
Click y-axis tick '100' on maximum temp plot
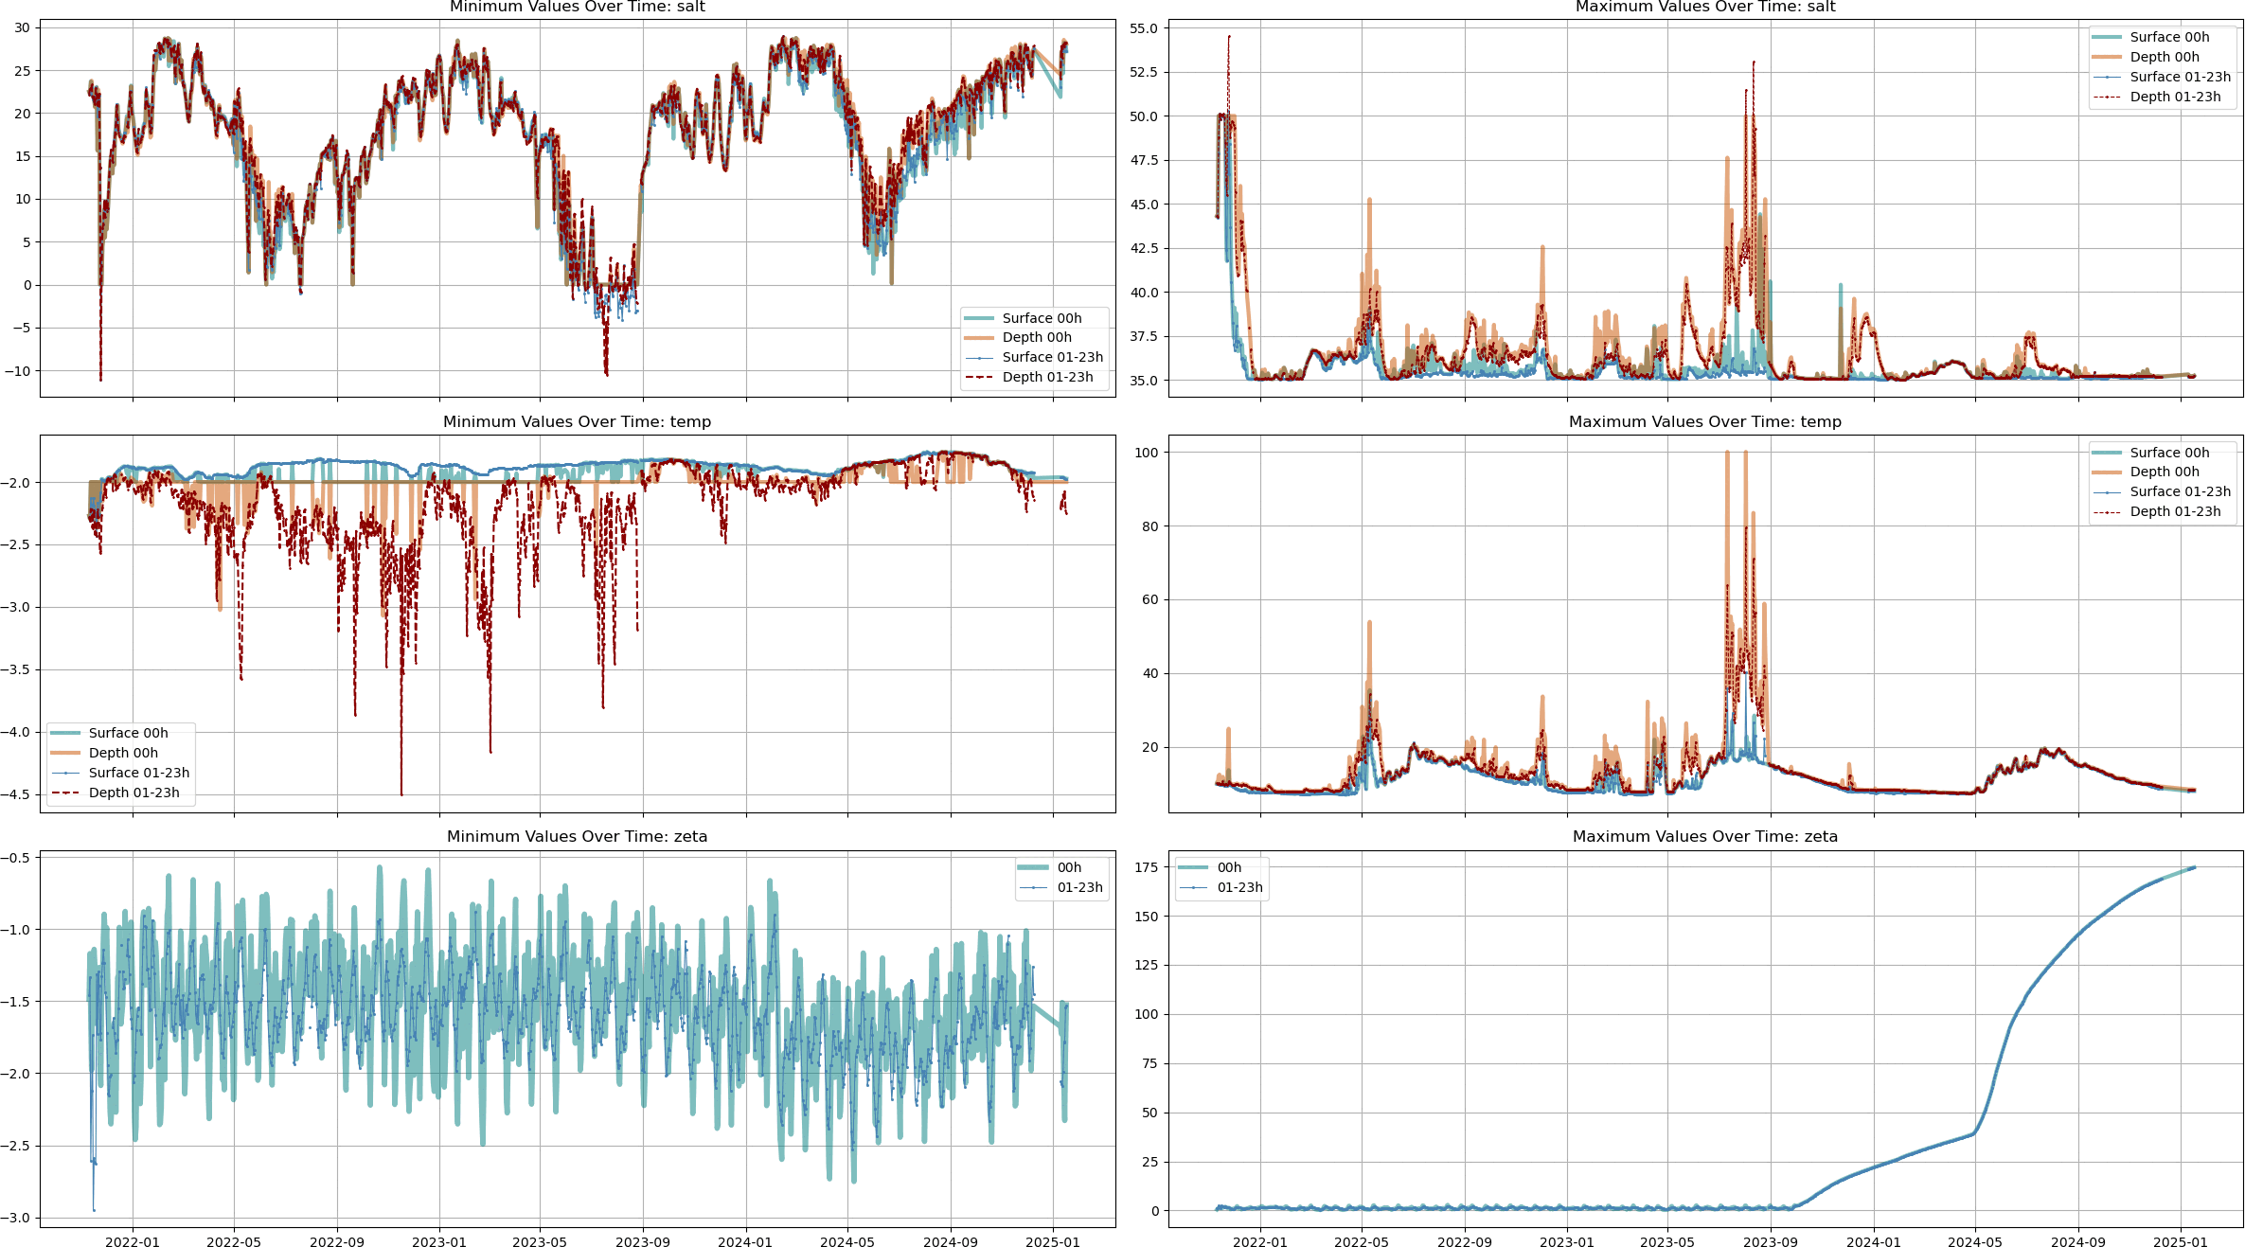tap(1147, 453)
